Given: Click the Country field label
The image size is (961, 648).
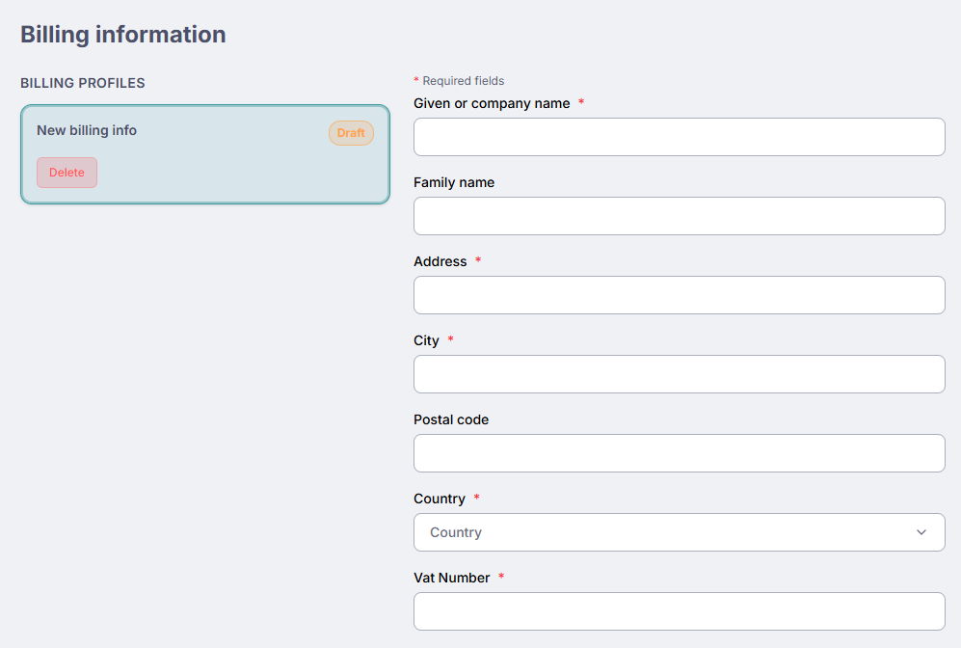Looking at the screenshot, I should tap(439, 499).
